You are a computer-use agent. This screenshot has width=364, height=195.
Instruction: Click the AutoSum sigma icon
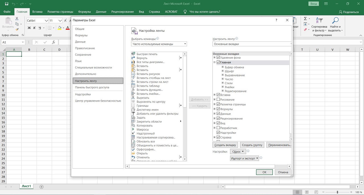(305, 19)
